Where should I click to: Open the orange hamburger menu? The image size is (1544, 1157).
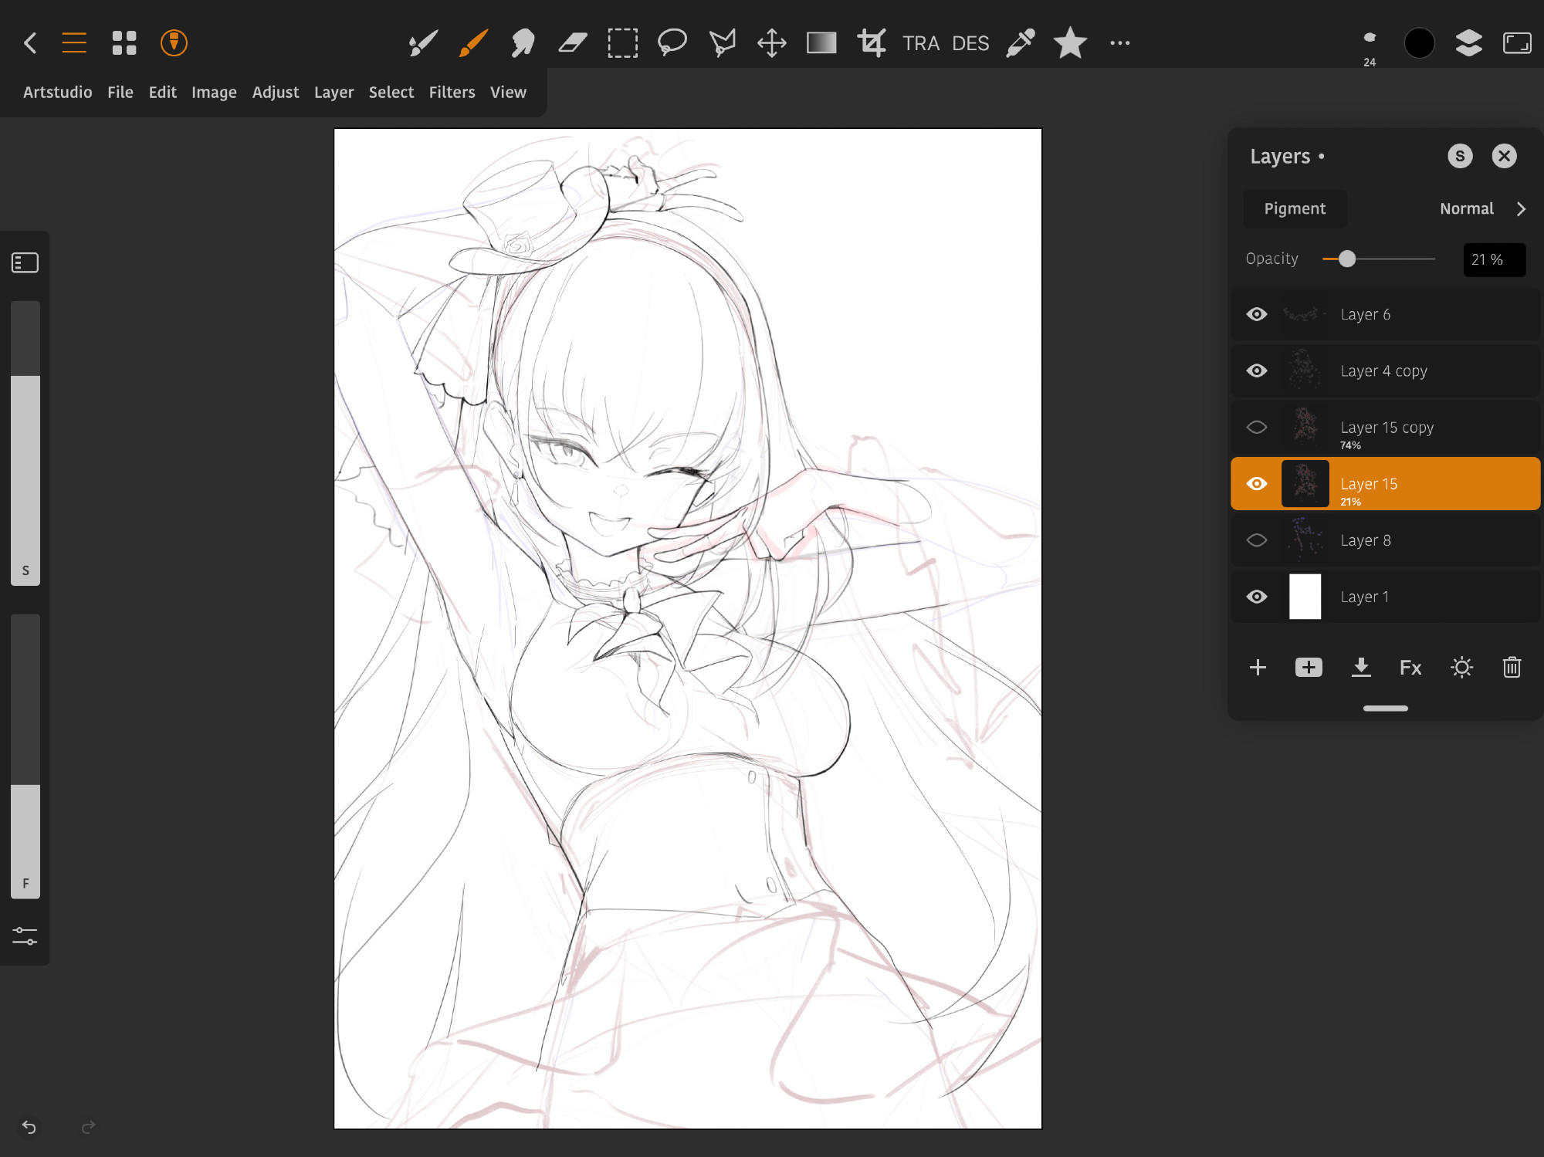pyautogui.click(x=74, y=43)
